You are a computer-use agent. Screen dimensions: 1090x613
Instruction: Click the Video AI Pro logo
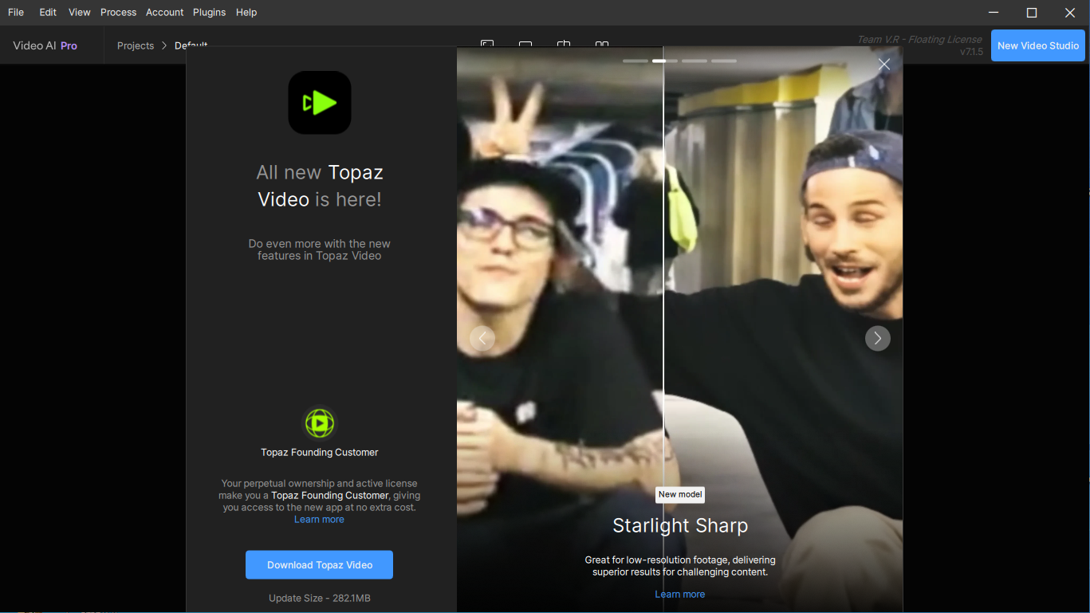click(x=45, y=45)
